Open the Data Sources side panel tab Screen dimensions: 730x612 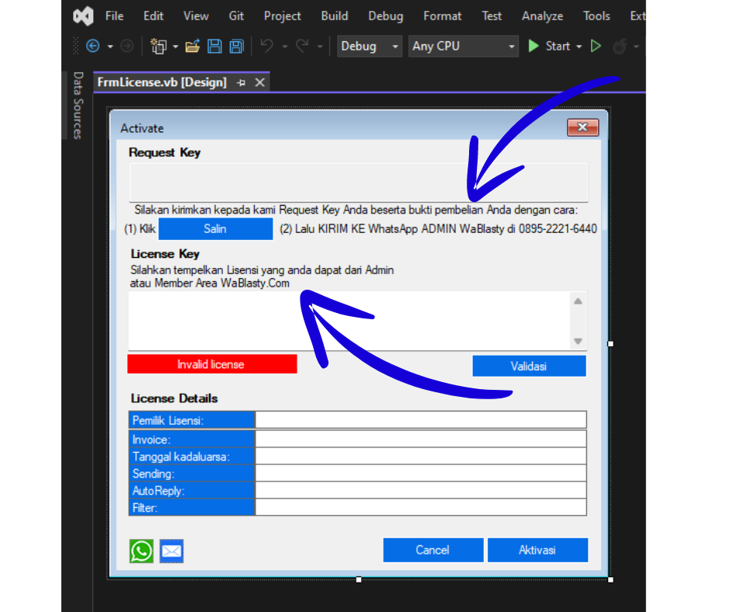tap(78, 106)
